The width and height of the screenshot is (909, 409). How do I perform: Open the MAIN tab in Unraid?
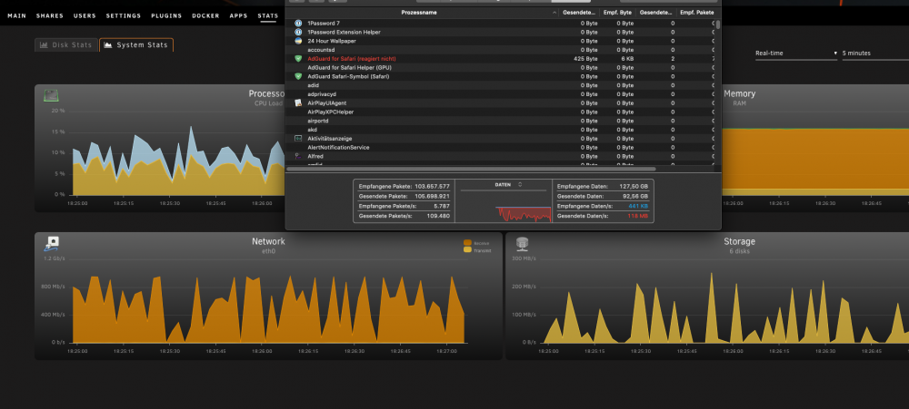(x=16, y=15)
